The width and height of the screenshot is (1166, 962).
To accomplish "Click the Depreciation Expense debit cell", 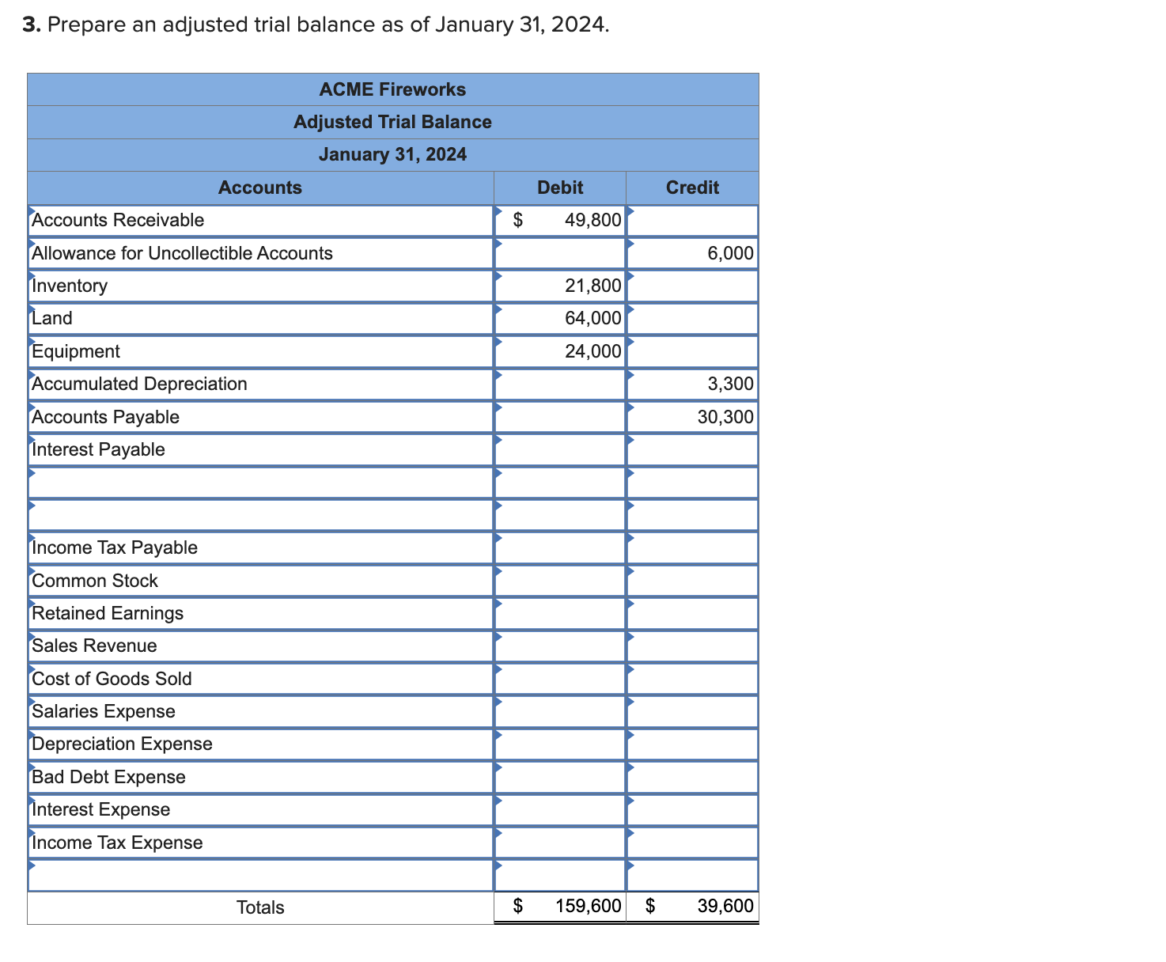I will tap(560, 744).
